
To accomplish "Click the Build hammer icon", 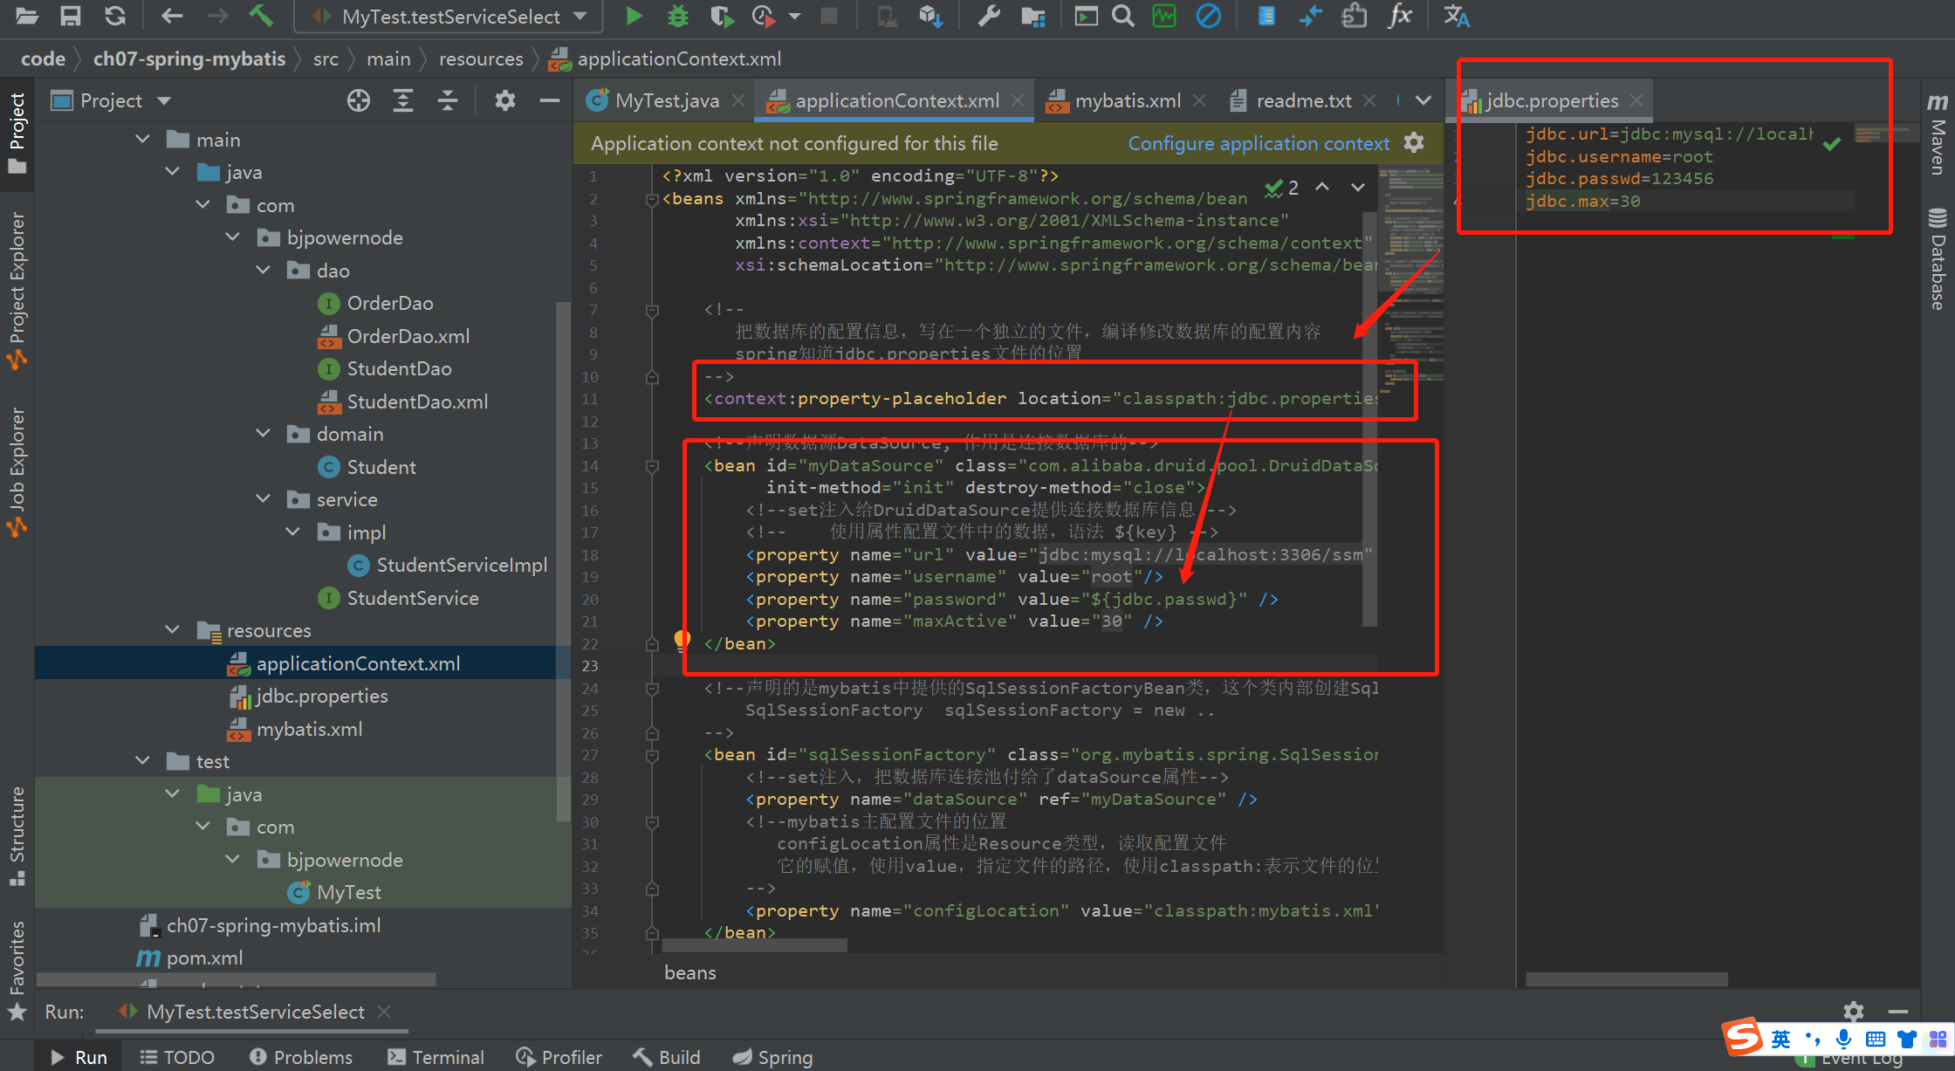I will [x=261, y=16].
